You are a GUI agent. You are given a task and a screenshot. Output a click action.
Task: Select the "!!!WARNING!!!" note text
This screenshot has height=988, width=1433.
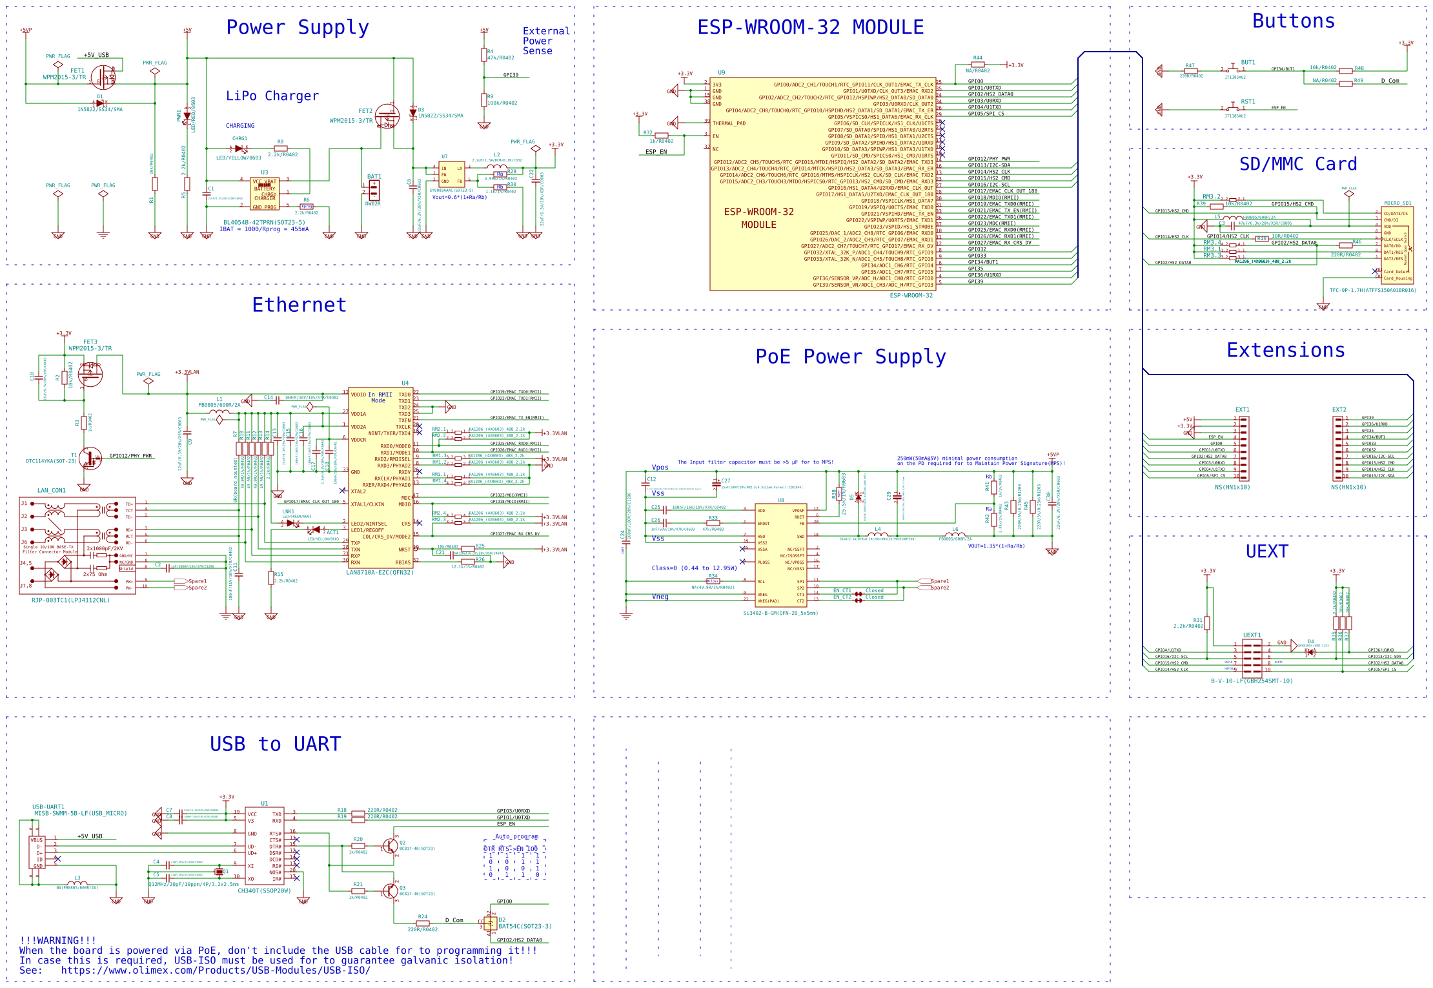click(x=57, y=941)
